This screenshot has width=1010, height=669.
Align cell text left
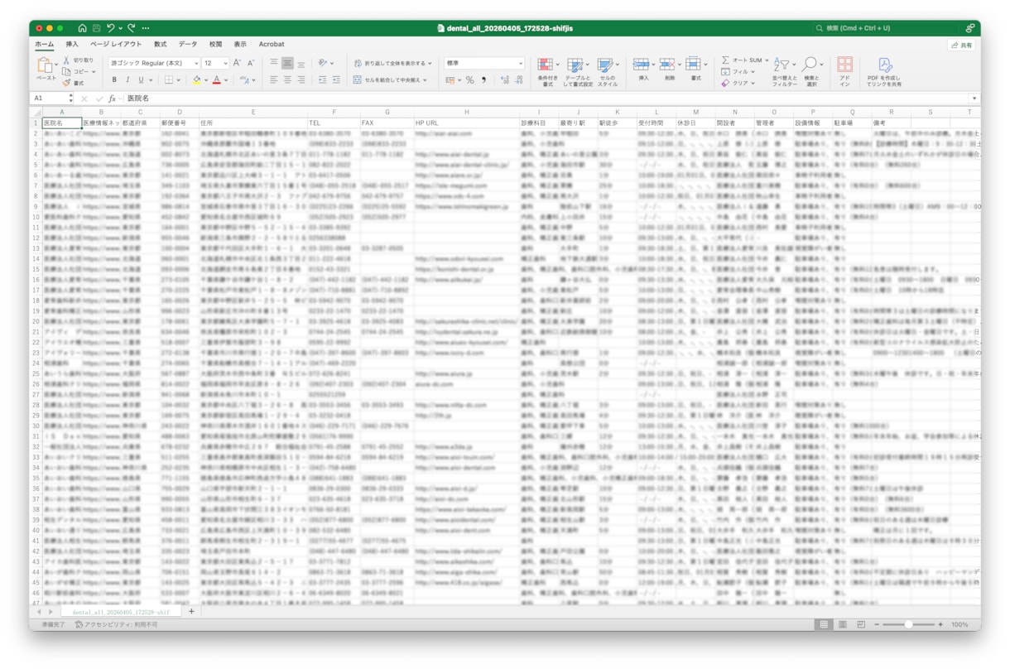(274, 80)
